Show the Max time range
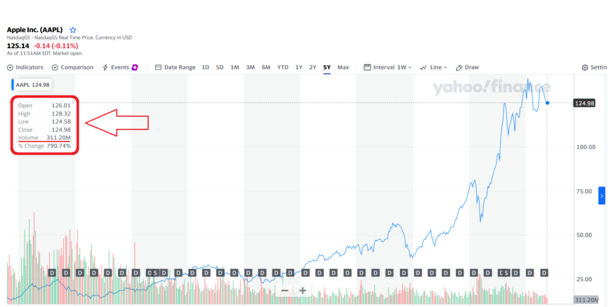Screen dimensions: 615x307 [x=343, y=67]
